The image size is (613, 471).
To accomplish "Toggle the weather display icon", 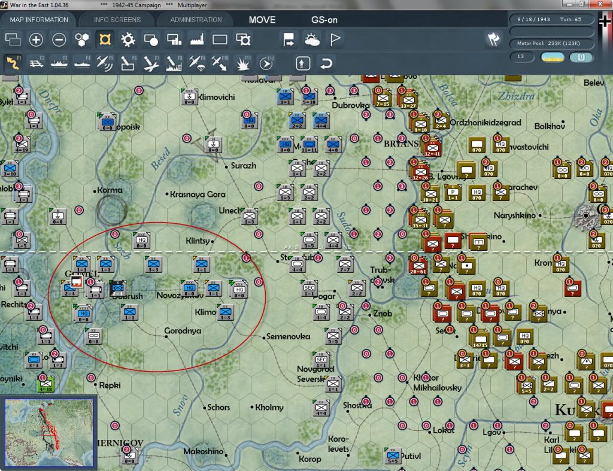I will click(x=312, y=39).
